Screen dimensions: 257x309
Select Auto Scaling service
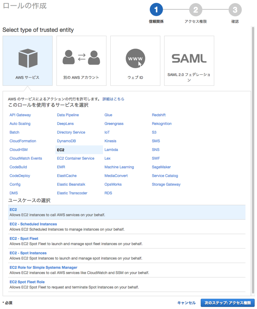[x=20, y=123]
